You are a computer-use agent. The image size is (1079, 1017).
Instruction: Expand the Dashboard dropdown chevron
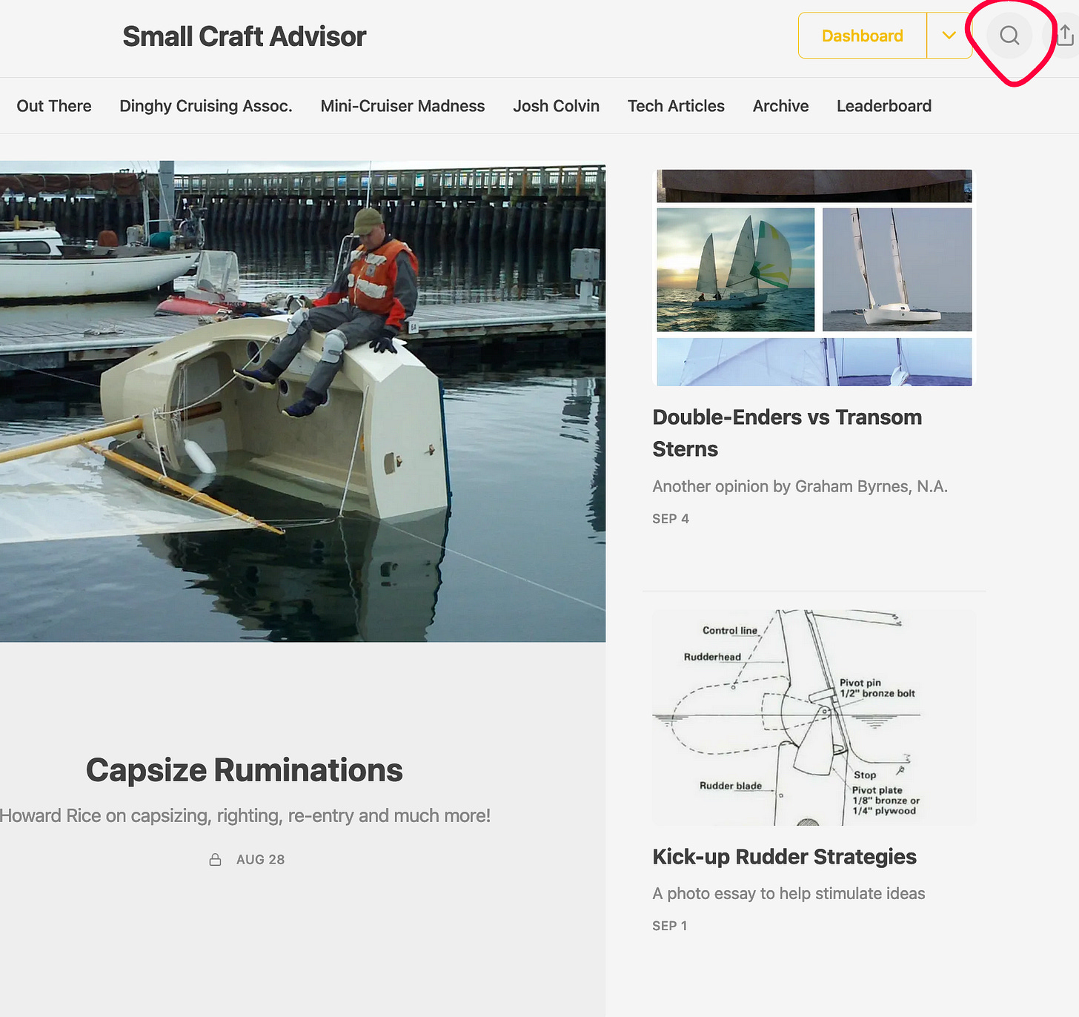[x=949, y=36]
